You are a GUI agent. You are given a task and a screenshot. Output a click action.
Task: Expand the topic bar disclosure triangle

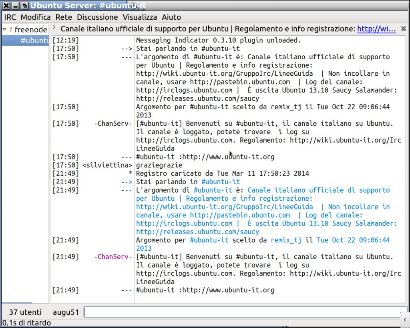point(54,27)
